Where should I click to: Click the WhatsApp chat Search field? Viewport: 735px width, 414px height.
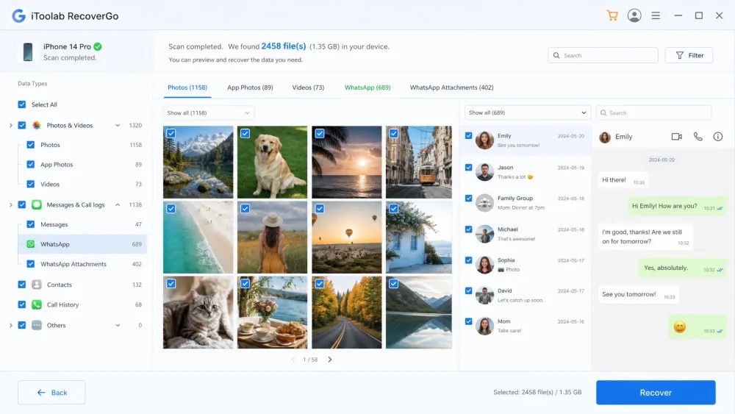point(654,113)
